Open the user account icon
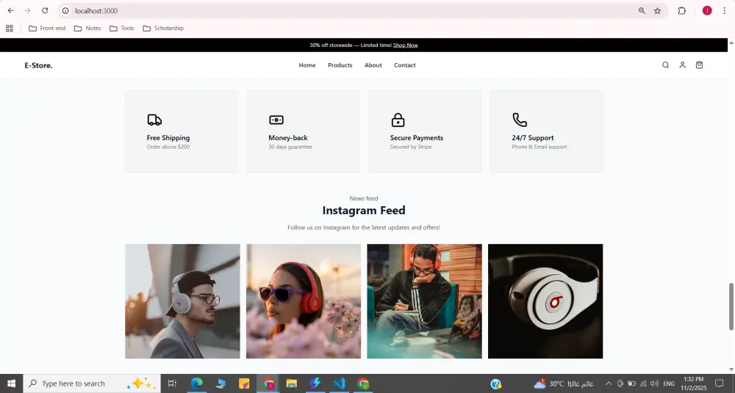This screenshot has height=393, width=735. [683, 65]
